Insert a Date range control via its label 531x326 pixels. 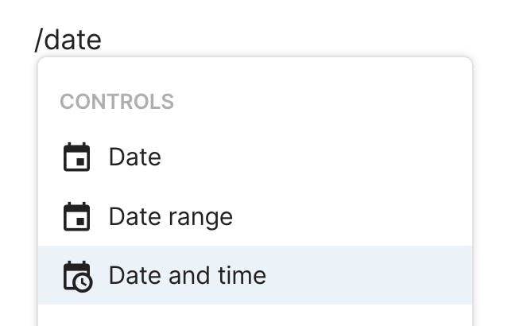[170, 217]
